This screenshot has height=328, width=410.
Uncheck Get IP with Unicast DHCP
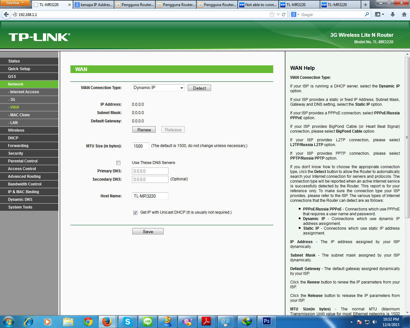135,213
